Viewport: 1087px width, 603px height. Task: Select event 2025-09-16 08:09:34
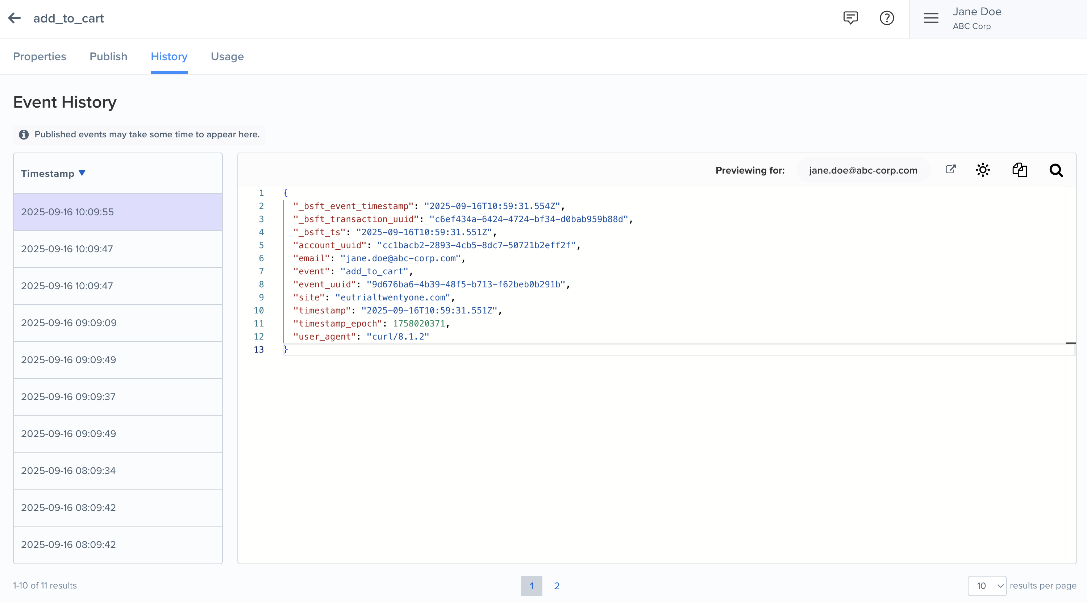click(118, 470)
